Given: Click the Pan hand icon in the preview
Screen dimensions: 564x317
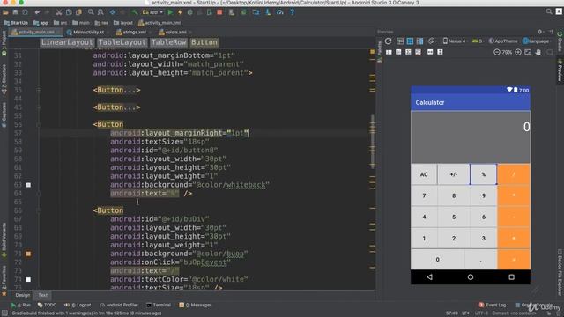Looking at the screenshot, I should pyautogui.click(x=538, y=53).
